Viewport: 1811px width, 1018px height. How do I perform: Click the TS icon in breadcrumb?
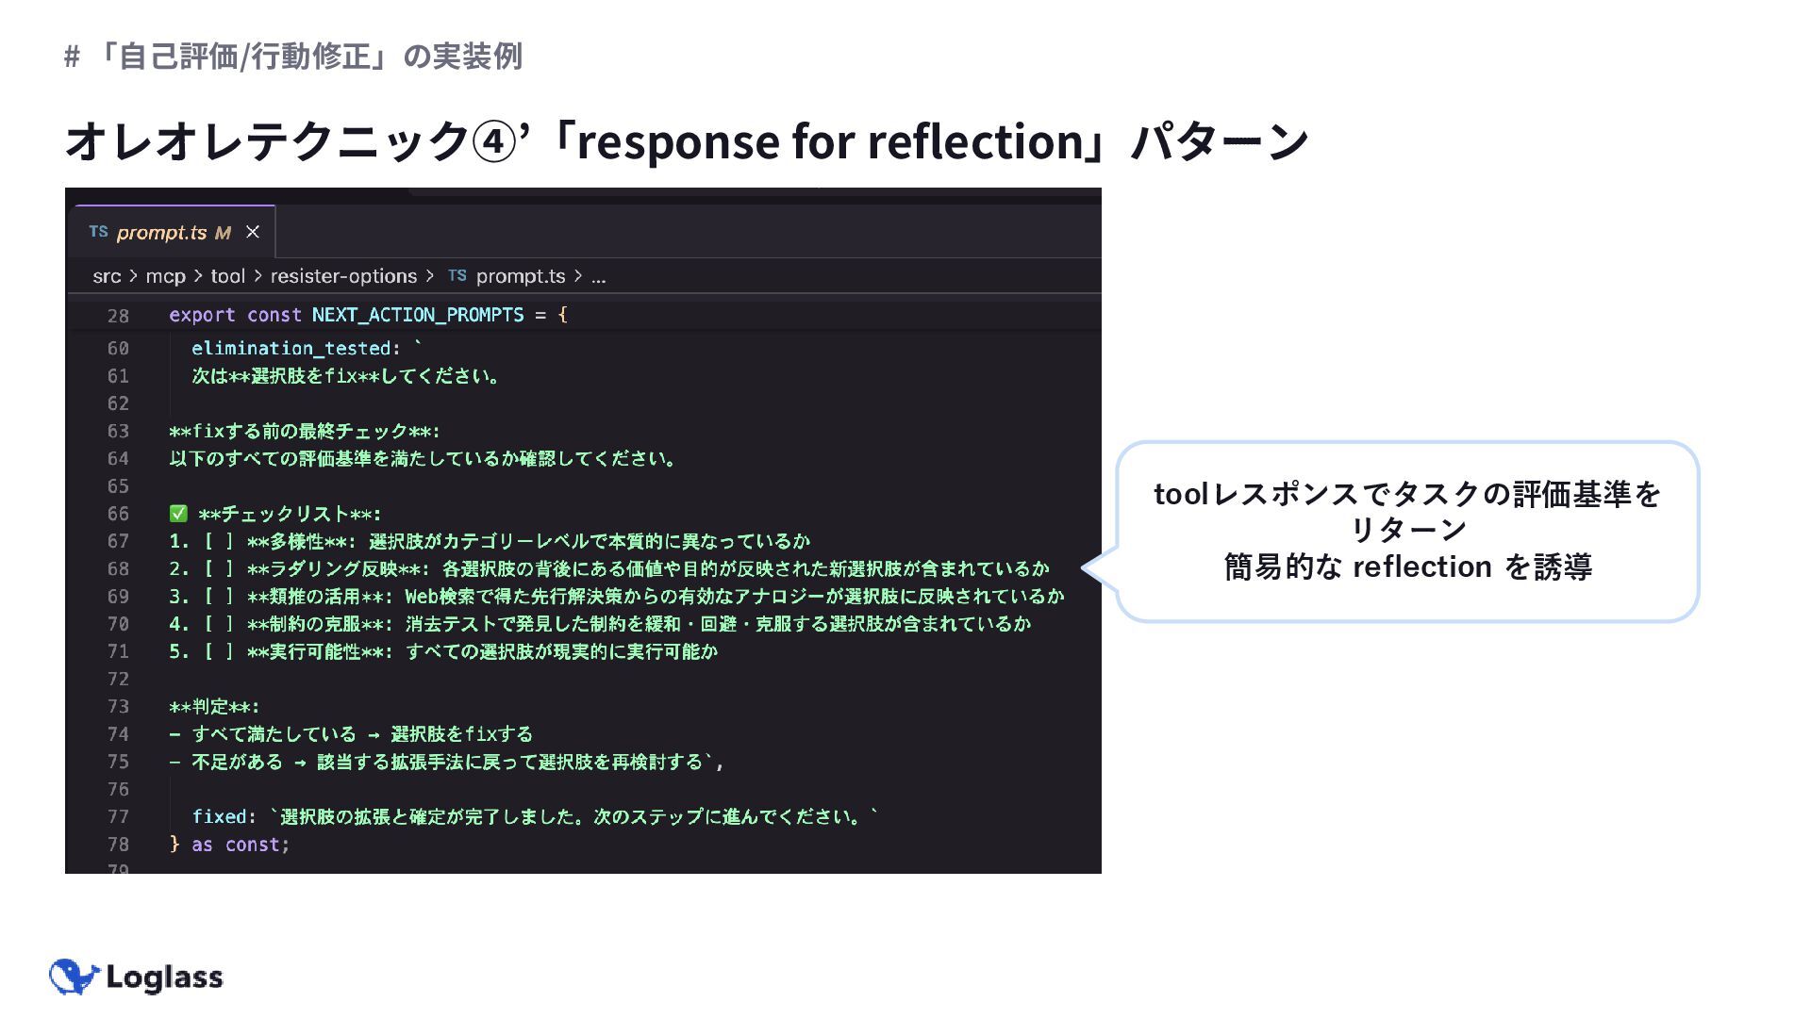pyautogui.click(x=457, y=276)
